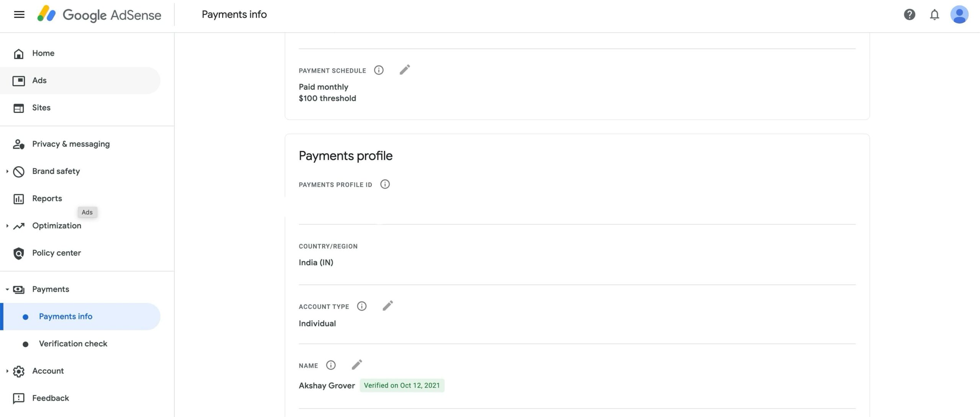Image resolution: width=980 pixels, height=417 pixels.
Task: Go to Home in the sidebar
Action: pyautogui.click(x=43, y=53)
